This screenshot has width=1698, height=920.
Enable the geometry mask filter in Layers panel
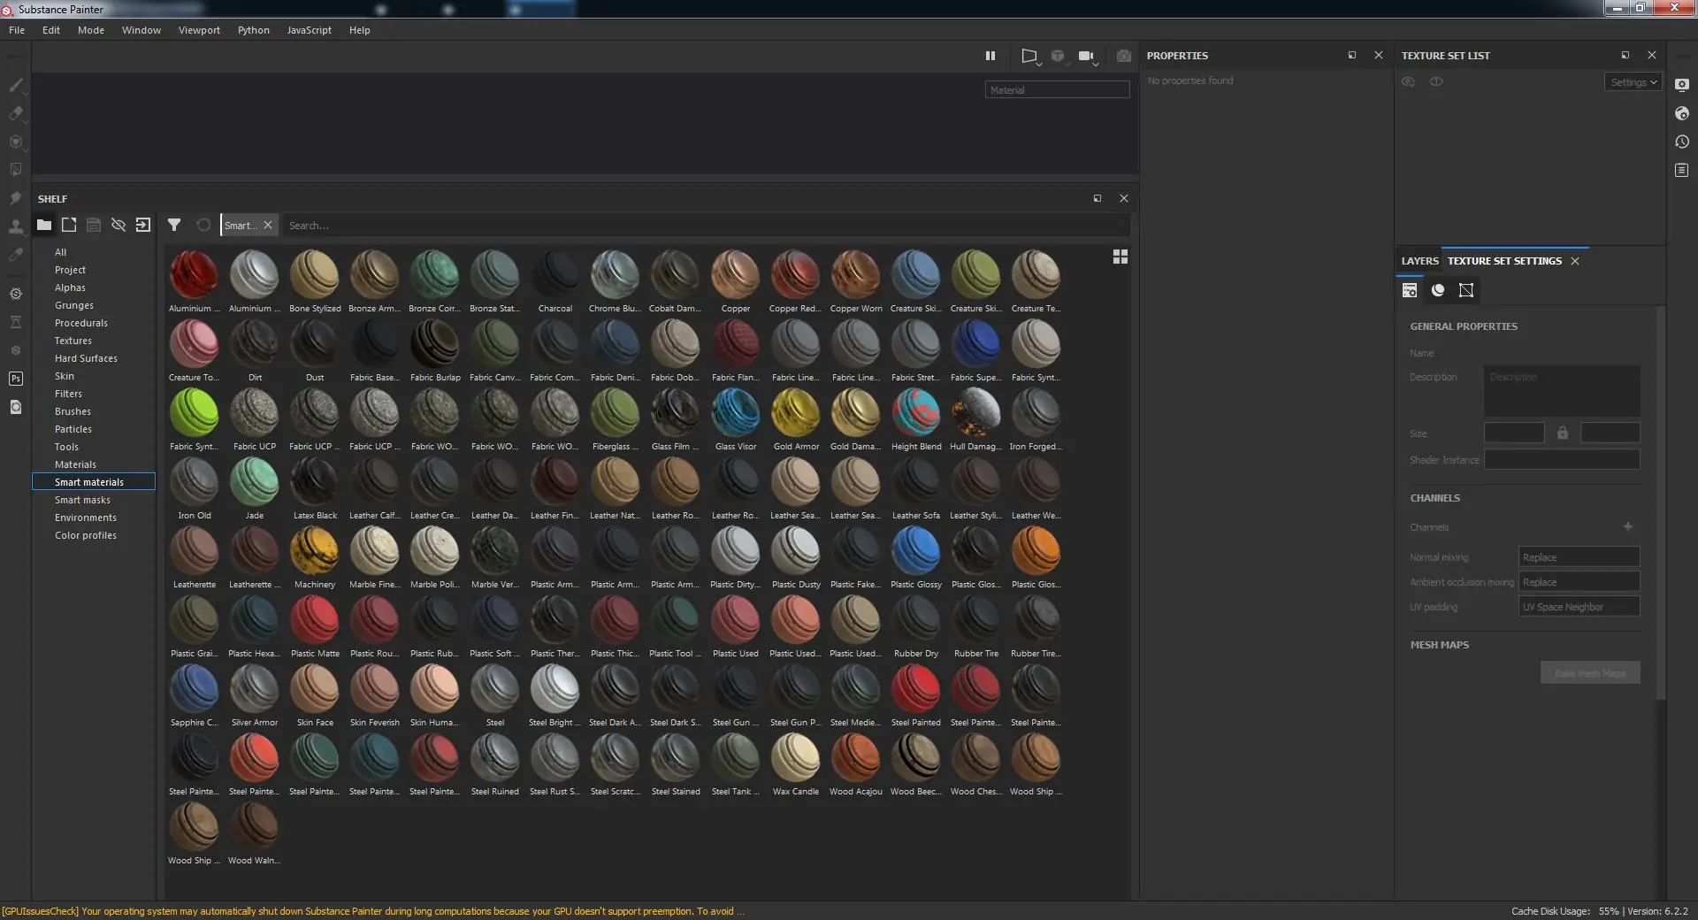1465,290
